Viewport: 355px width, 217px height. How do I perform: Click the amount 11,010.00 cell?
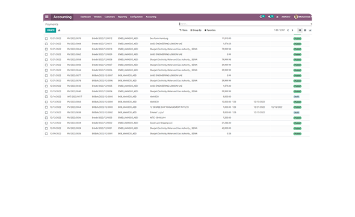(226, 39)
